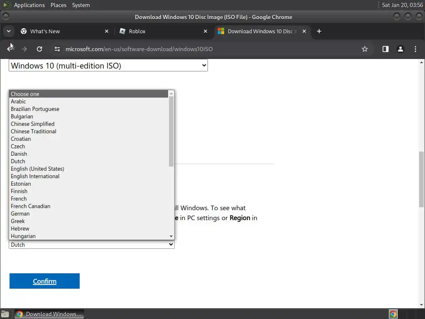
Task: Open the Chrome profile avatar icon
Action: [x=401, y=49]
